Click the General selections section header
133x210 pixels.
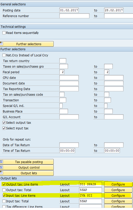tap(66, 4)
